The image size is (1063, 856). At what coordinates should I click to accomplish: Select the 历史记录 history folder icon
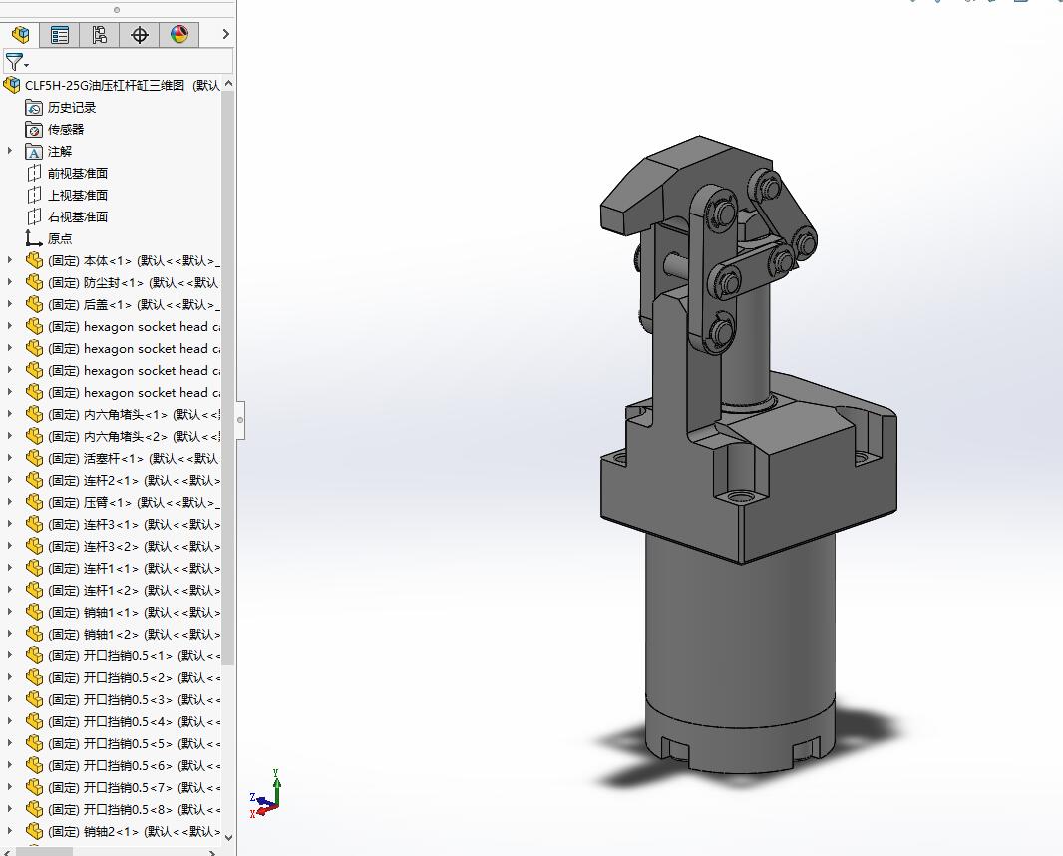[33, 107]
